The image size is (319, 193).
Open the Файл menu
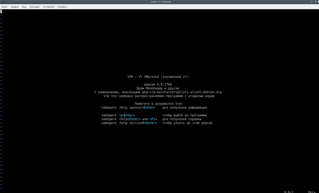pos(5,7)
